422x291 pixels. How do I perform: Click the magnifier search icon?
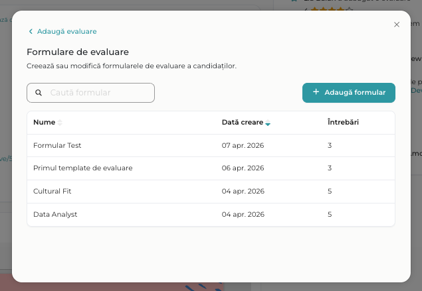tap(39, 93)
